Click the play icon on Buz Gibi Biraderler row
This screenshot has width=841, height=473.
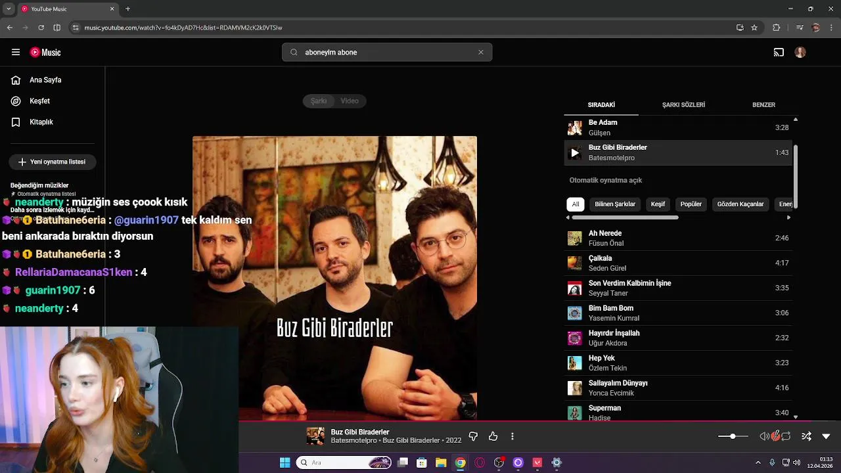pos(575,153)
